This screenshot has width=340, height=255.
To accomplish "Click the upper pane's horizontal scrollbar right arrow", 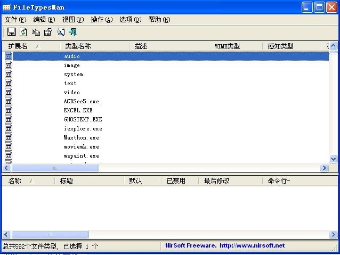I will pyautogui.click(x=323, y=168).
